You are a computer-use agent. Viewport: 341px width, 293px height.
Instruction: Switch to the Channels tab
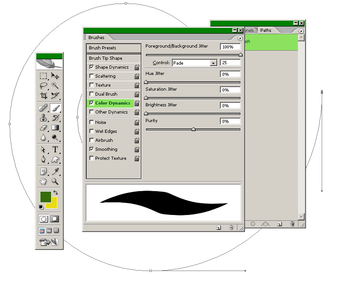tap(249, 30)
